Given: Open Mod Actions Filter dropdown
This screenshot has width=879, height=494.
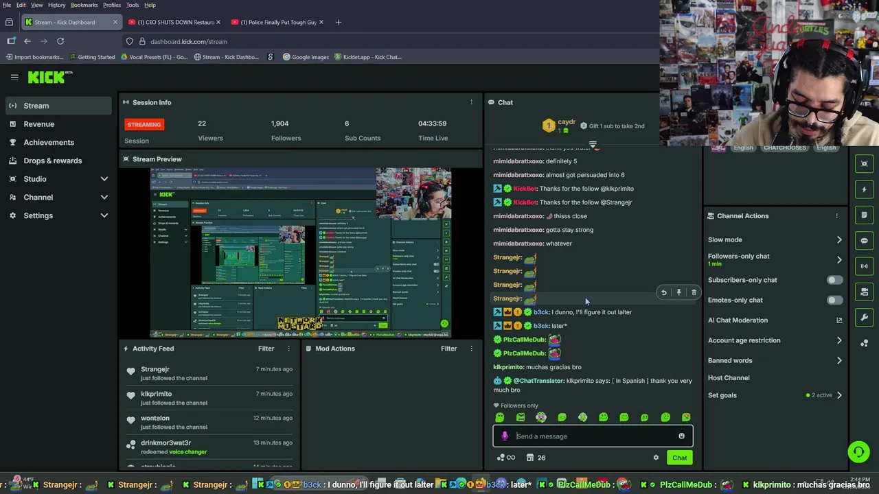Looking at the screenshot, I should tap(448, 349).
